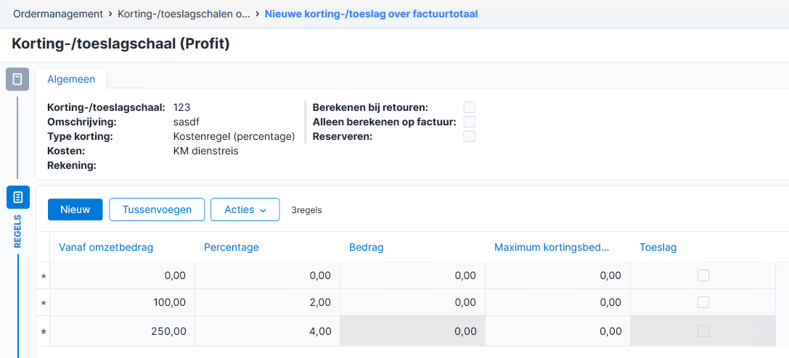Click the star marker on 0,00 row
The image size is (789, 358).
[44, 275]
